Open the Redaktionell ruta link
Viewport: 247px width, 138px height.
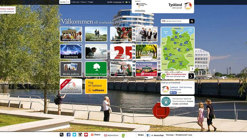click(184, 135)
